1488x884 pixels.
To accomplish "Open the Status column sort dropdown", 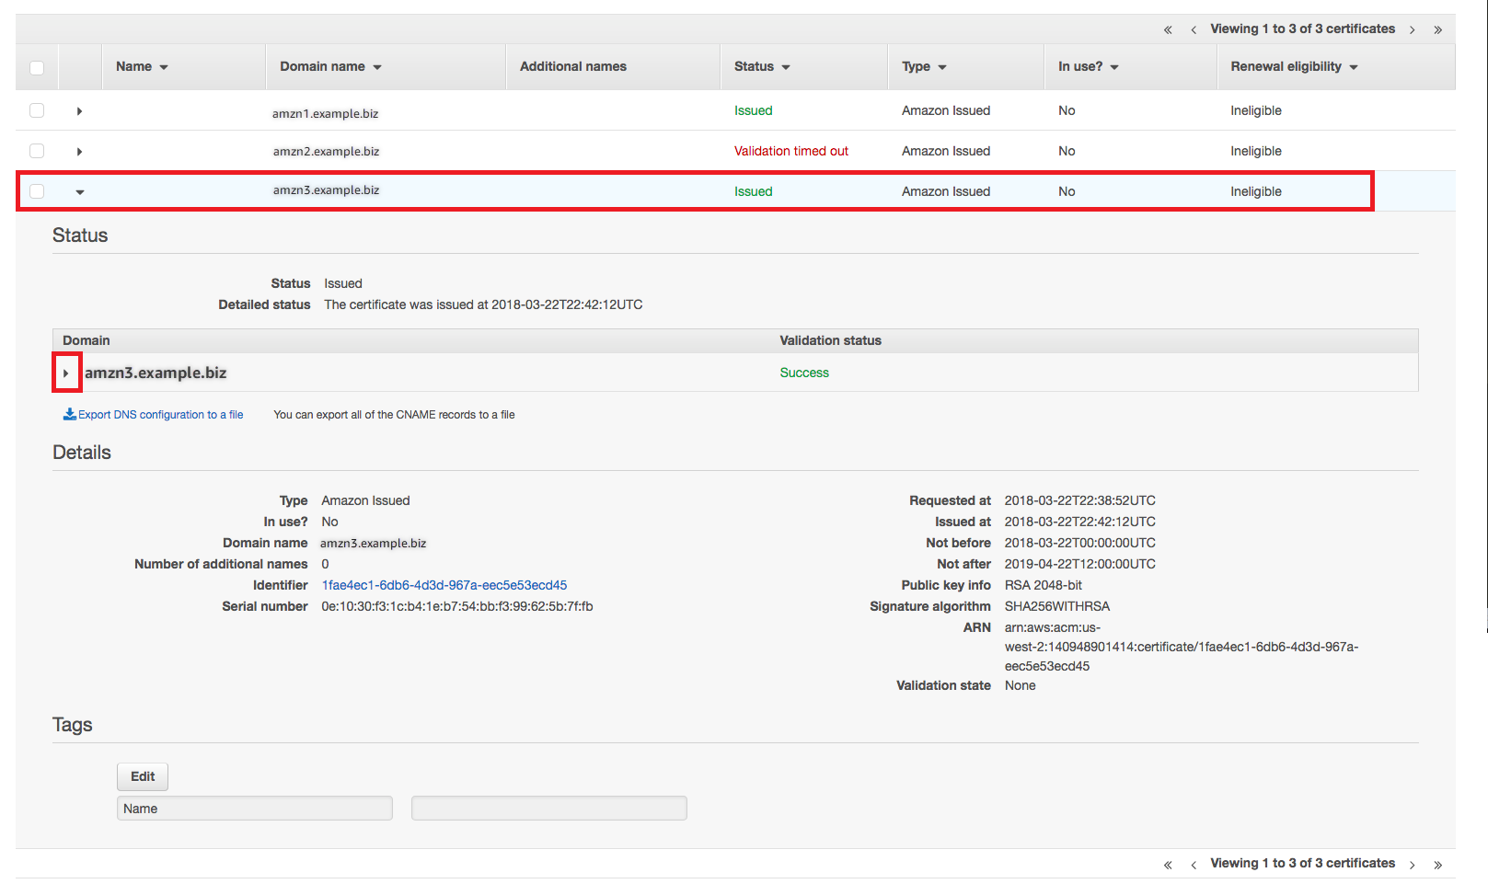I will click(x=787, y=66).
